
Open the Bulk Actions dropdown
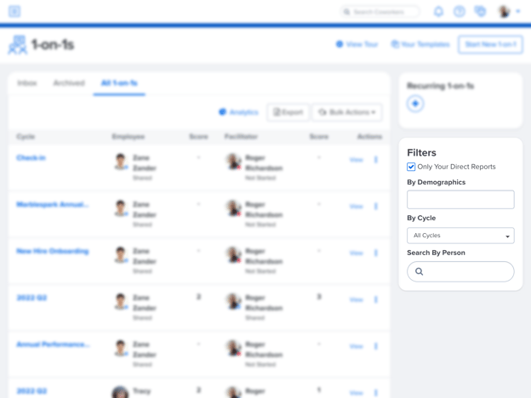tap(347, 112)
